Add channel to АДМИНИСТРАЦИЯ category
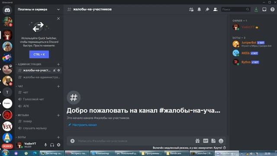The width and height of the screenshot is (277, 156). (x=58, y=65)
